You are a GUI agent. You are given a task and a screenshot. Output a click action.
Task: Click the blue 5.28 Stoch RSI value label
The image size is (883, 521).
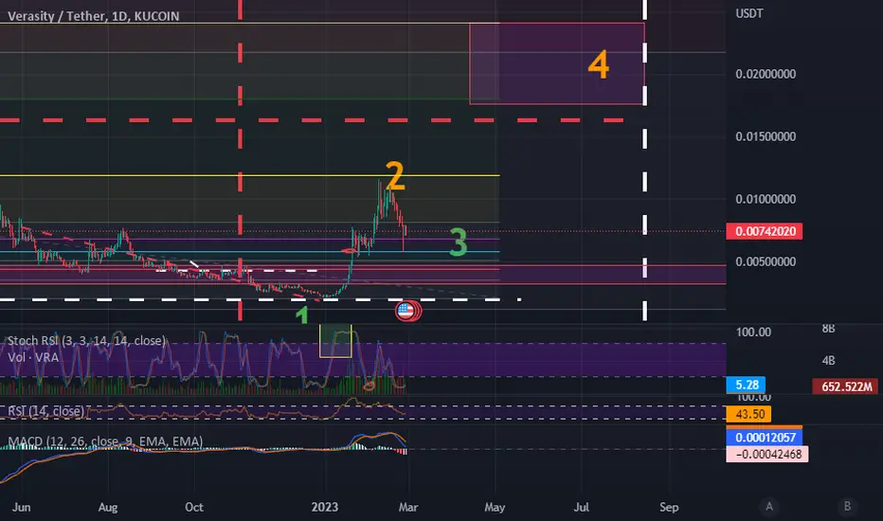747,385
